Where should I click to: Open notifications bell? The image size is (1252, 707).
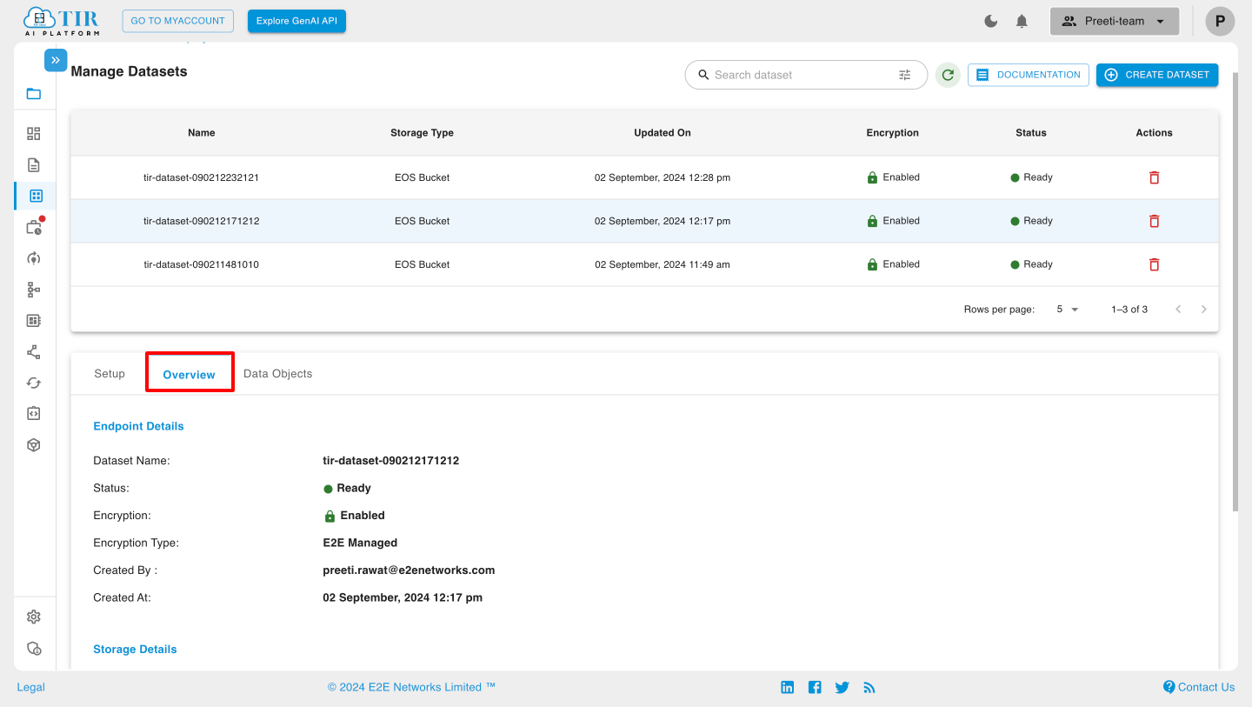[x=1022, y=21]
